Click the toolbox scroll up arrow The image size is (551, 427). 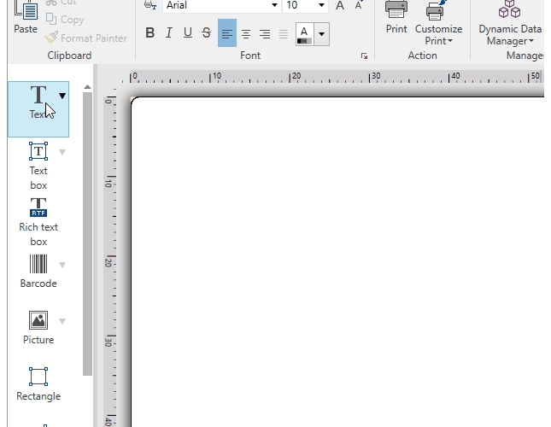coord(87,87)
